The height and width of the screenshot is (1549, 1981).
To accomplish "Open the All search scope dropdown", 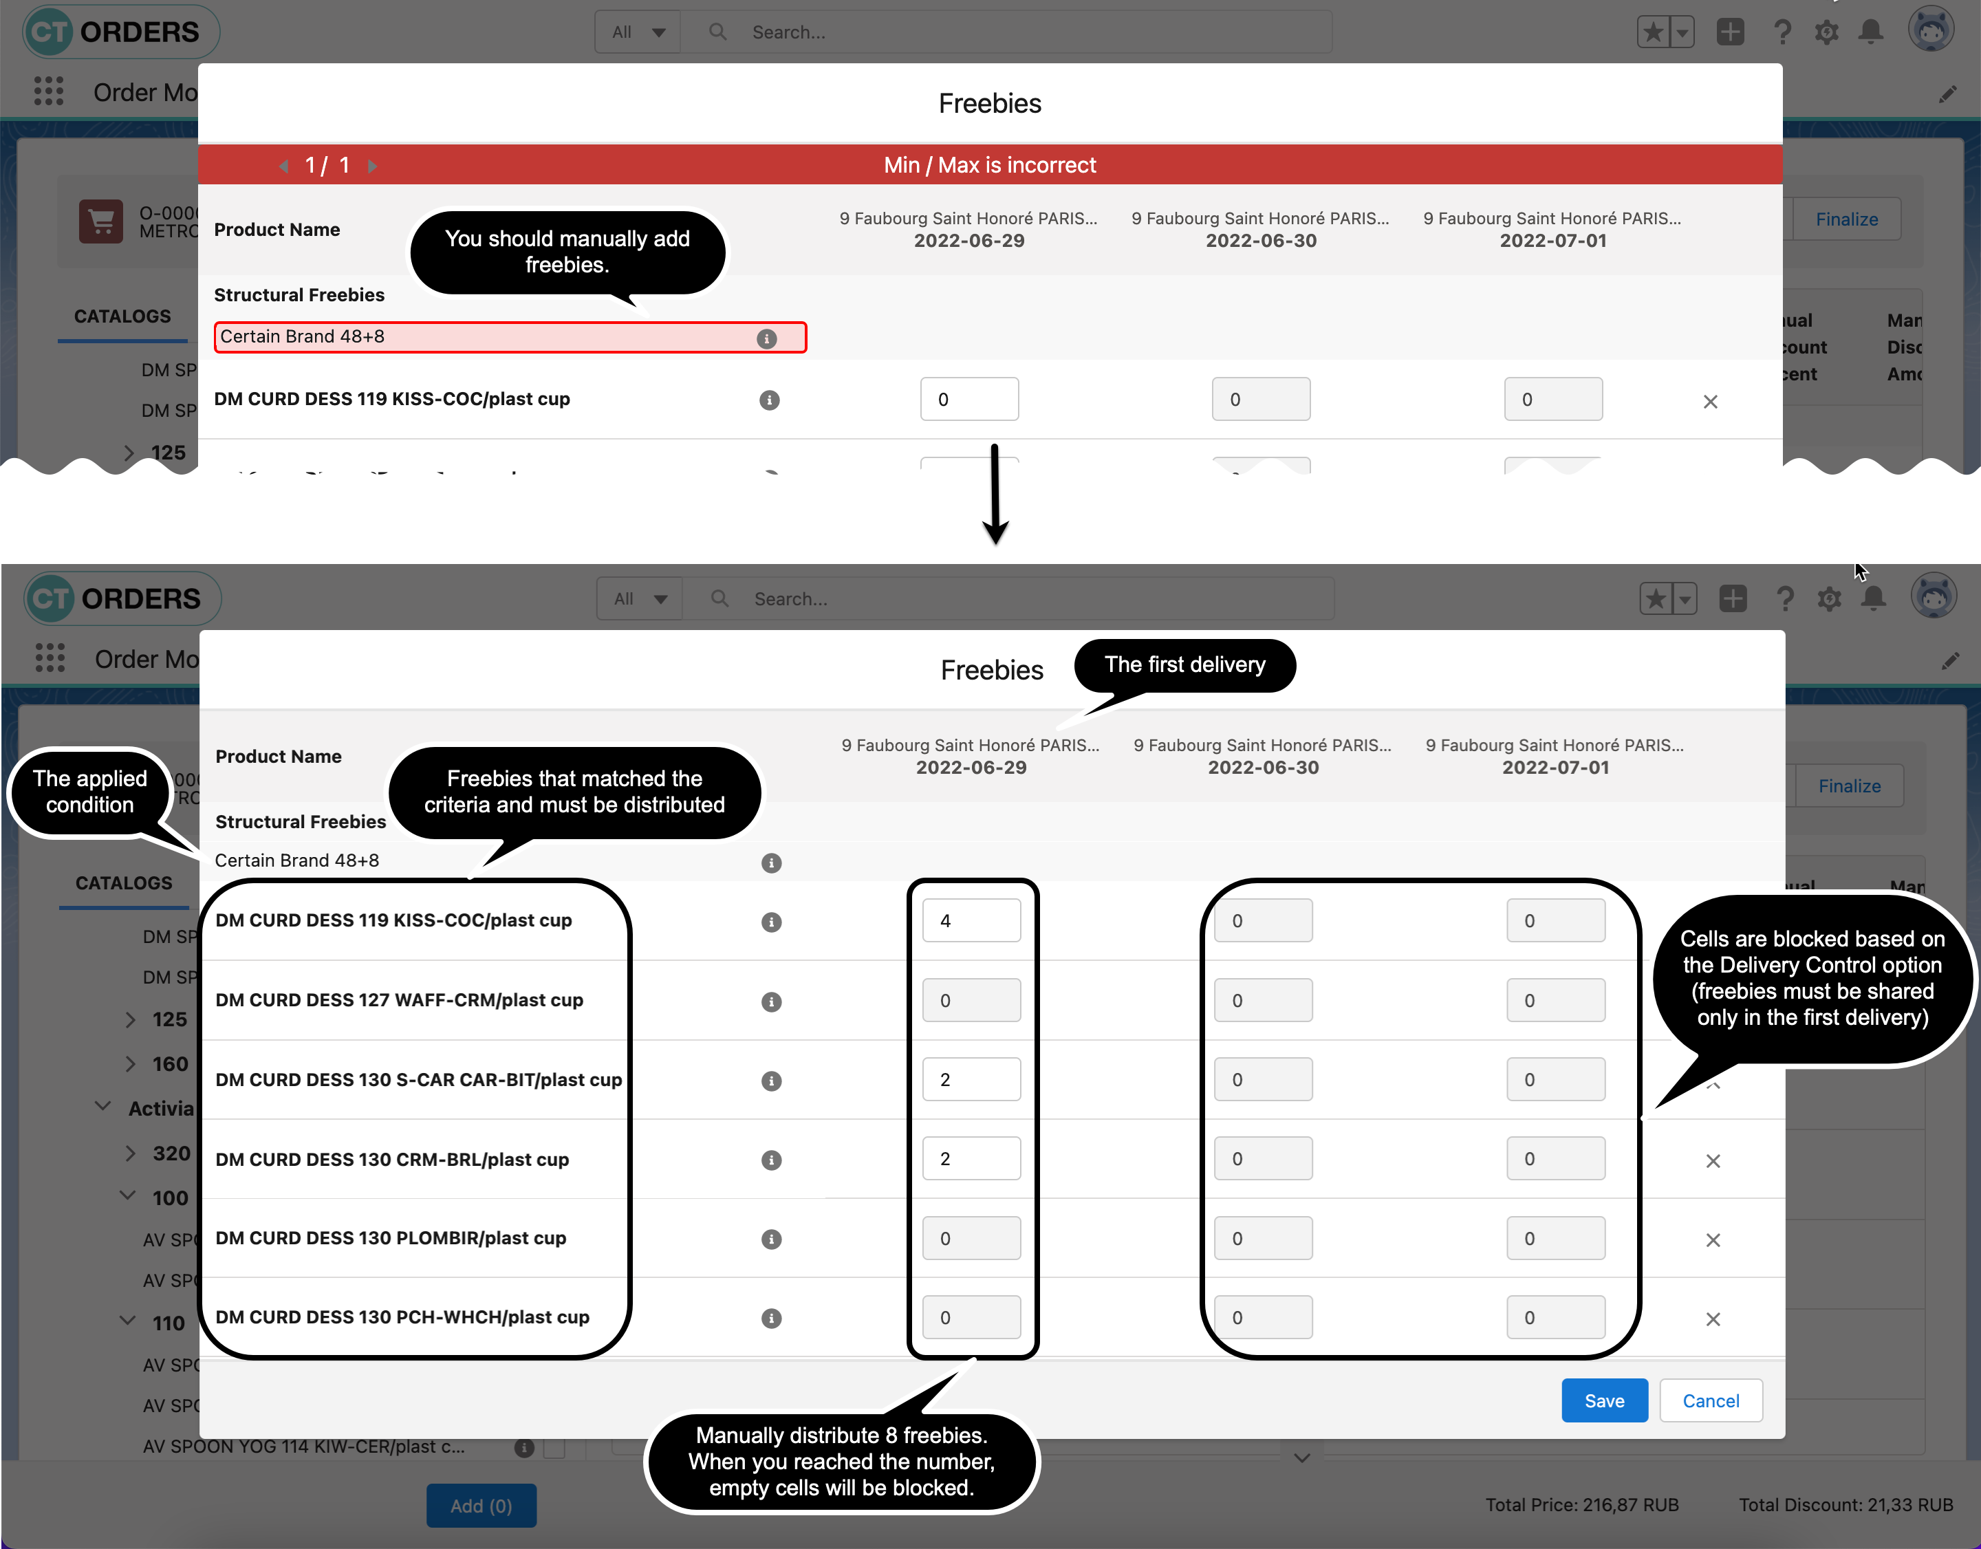I will [640, 598].
